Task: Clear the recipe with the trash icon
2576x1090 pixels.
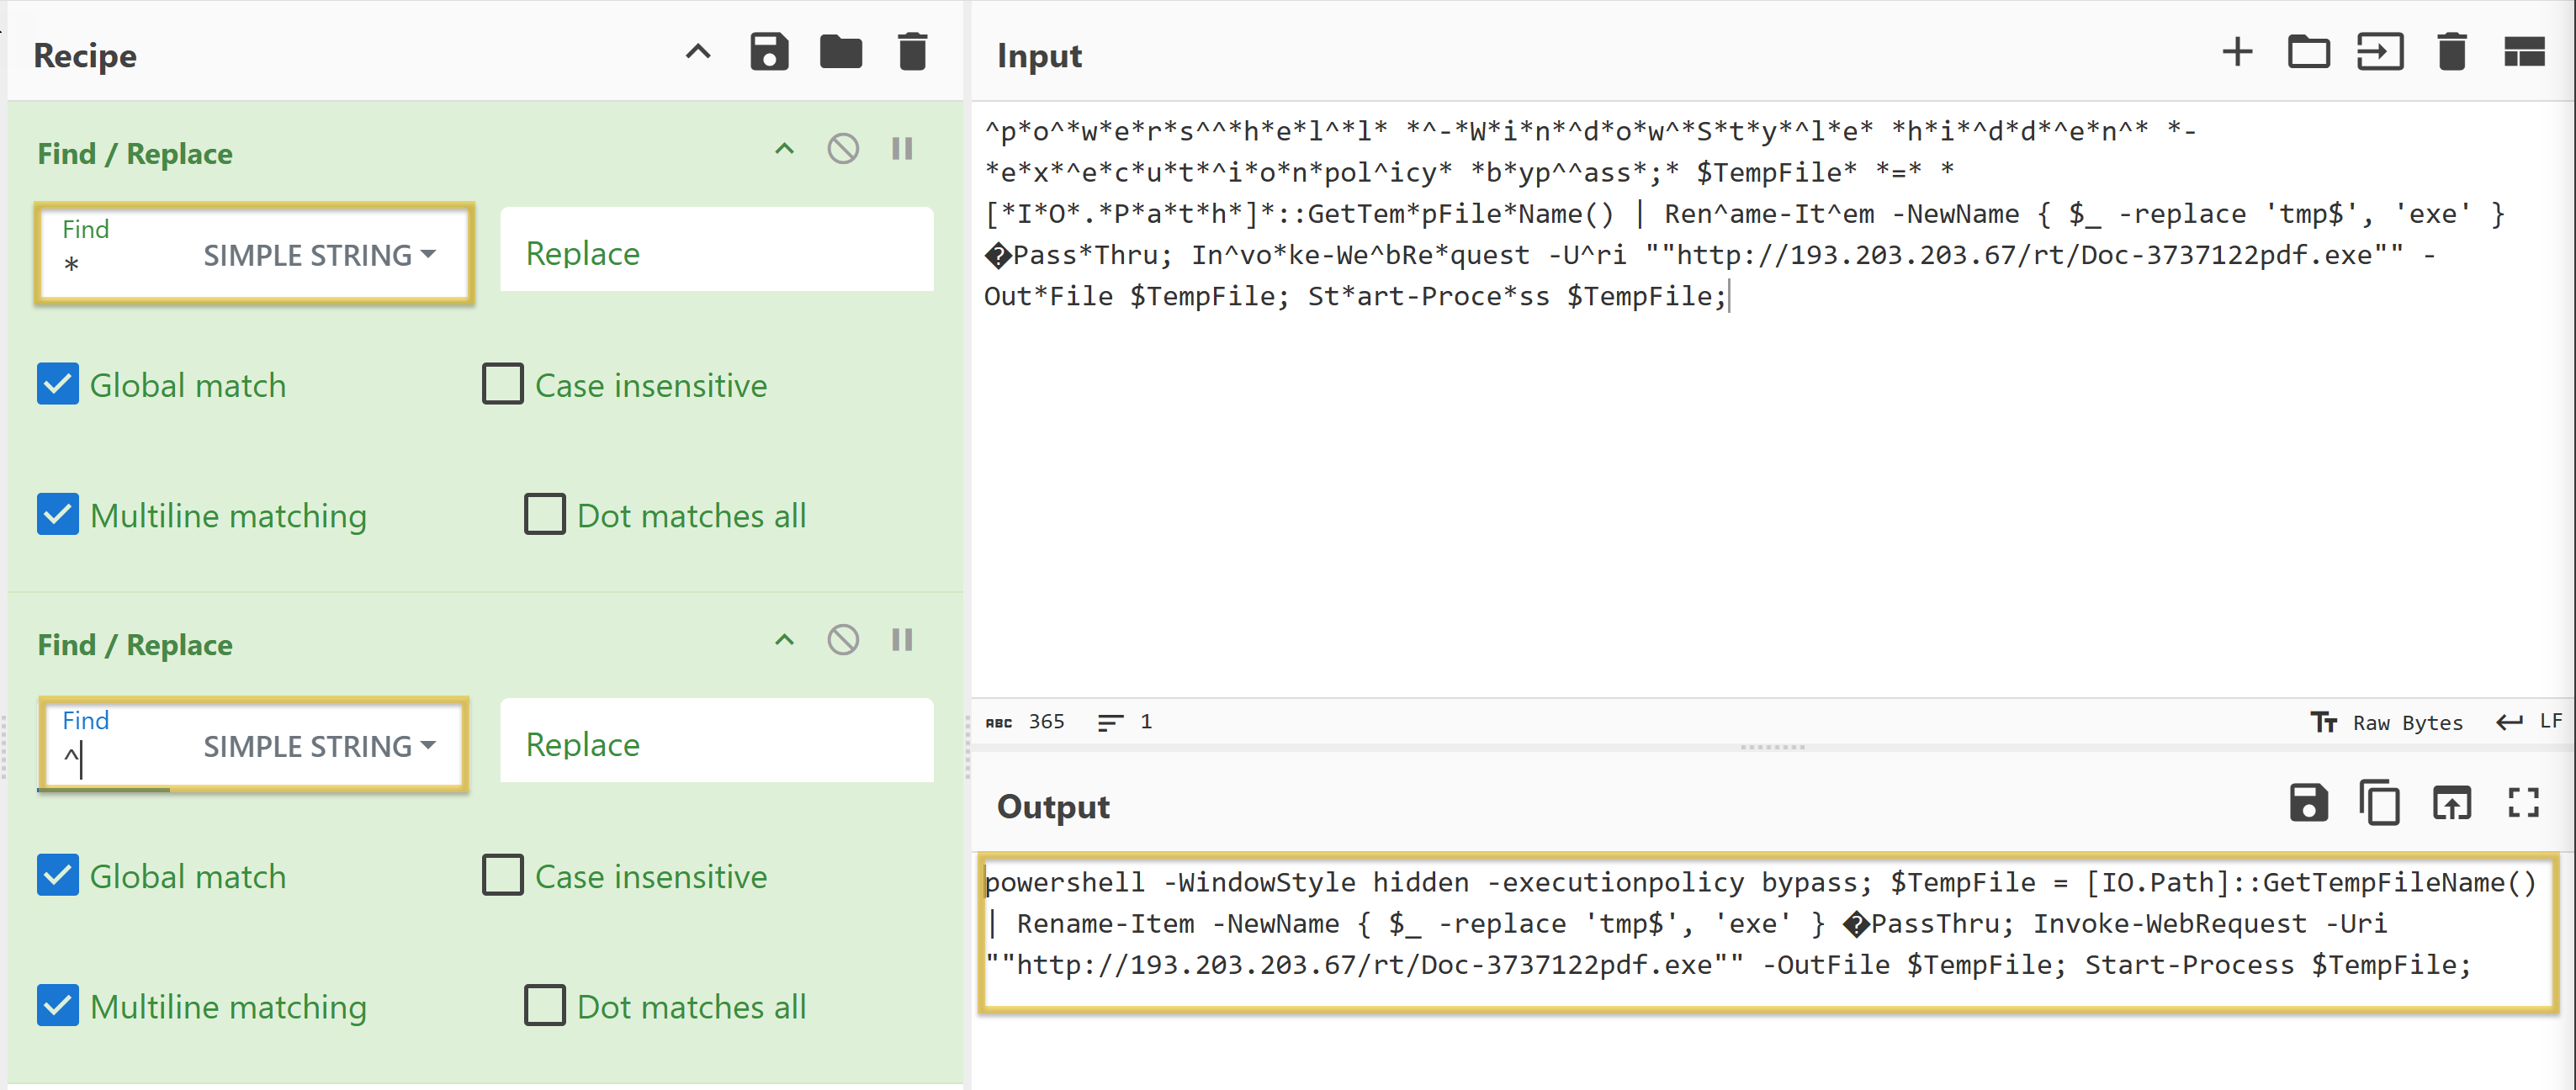Action: 912,52
